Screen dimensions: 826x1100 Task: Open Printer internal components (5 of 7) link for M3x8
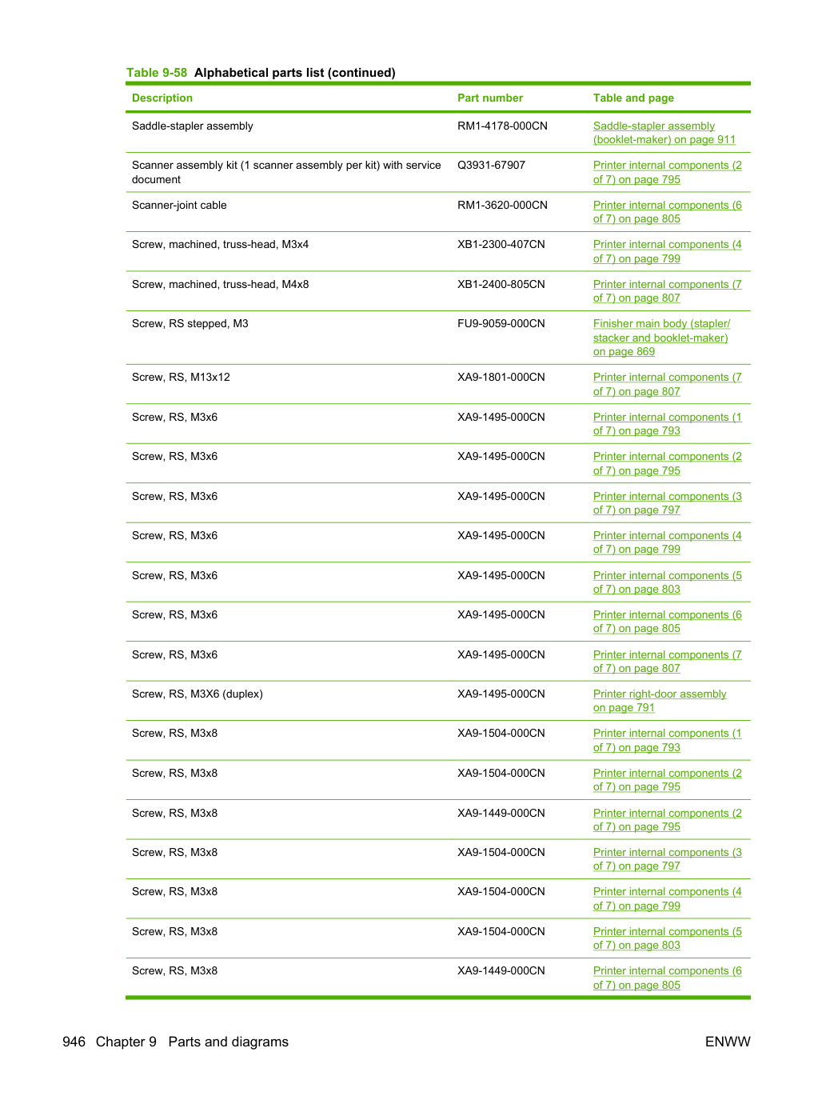click(x=667, y=938)
